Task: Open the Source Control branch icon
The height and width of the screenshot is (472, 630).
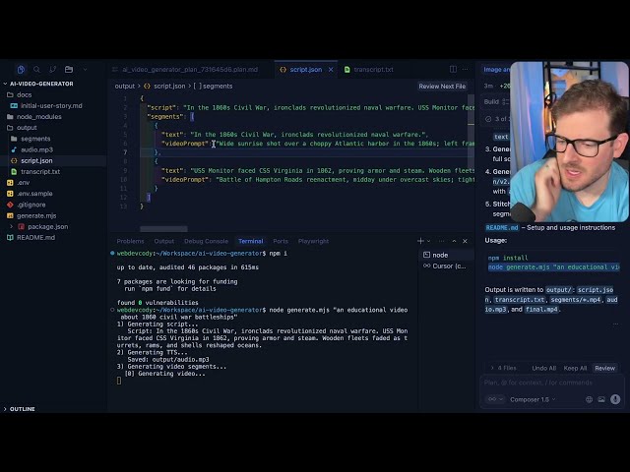Action: click(52, 70)
